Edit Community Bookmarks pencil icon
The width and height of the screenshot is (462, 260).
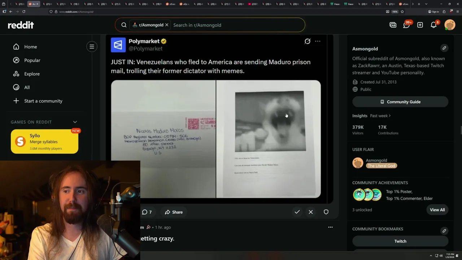click(x=444, y=231)
